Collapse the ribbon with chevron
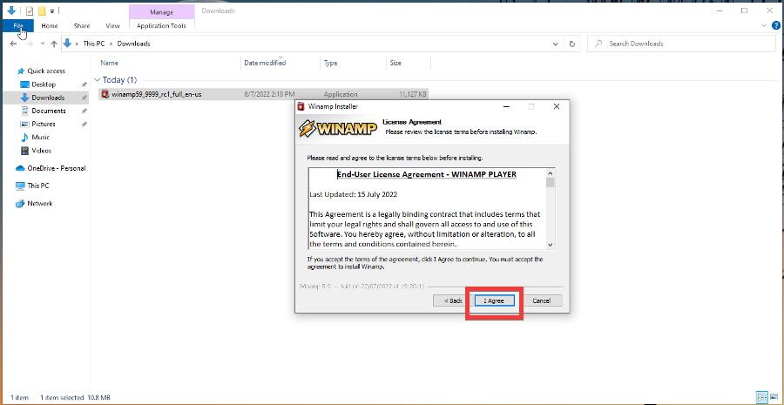This screenshot has width=784, height=405. (763, 25)
